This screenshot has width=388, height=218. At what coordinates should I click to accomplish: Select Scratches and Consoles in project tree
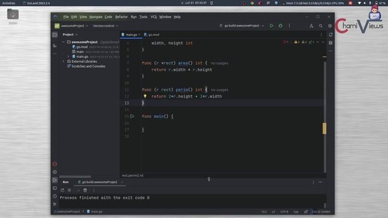click(89, 66)
